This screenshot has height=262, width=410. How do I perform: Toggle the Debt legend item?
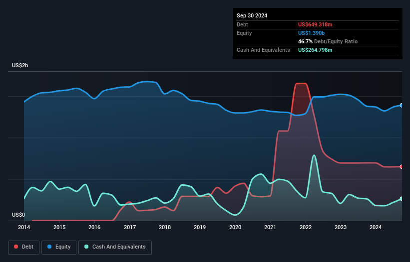23,247
